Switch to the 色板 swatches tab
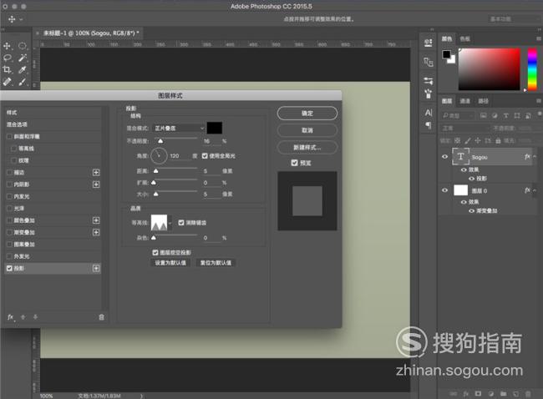 pos(465,38)
